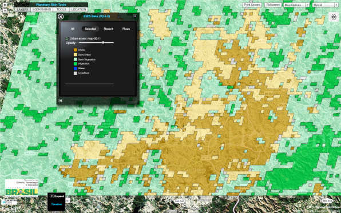Switch to the Recent tab
This screenshot has width=341, height=213.
108,29
